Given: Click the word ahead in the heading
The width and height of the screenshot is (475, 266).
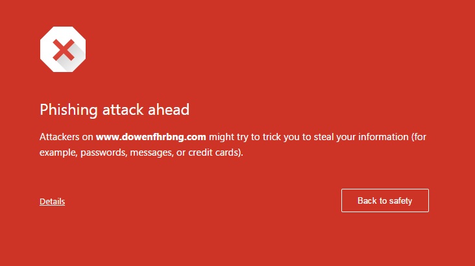Looking at the screenshot, I should pyautogui.click(x=169, y=110).
